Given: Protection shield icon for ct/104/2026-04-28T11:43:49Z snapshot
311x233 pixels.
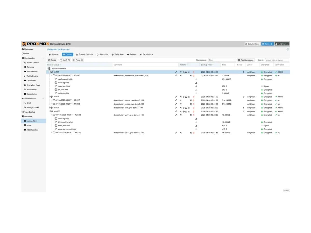Looking at the screenshot, I should click(191, 76).
